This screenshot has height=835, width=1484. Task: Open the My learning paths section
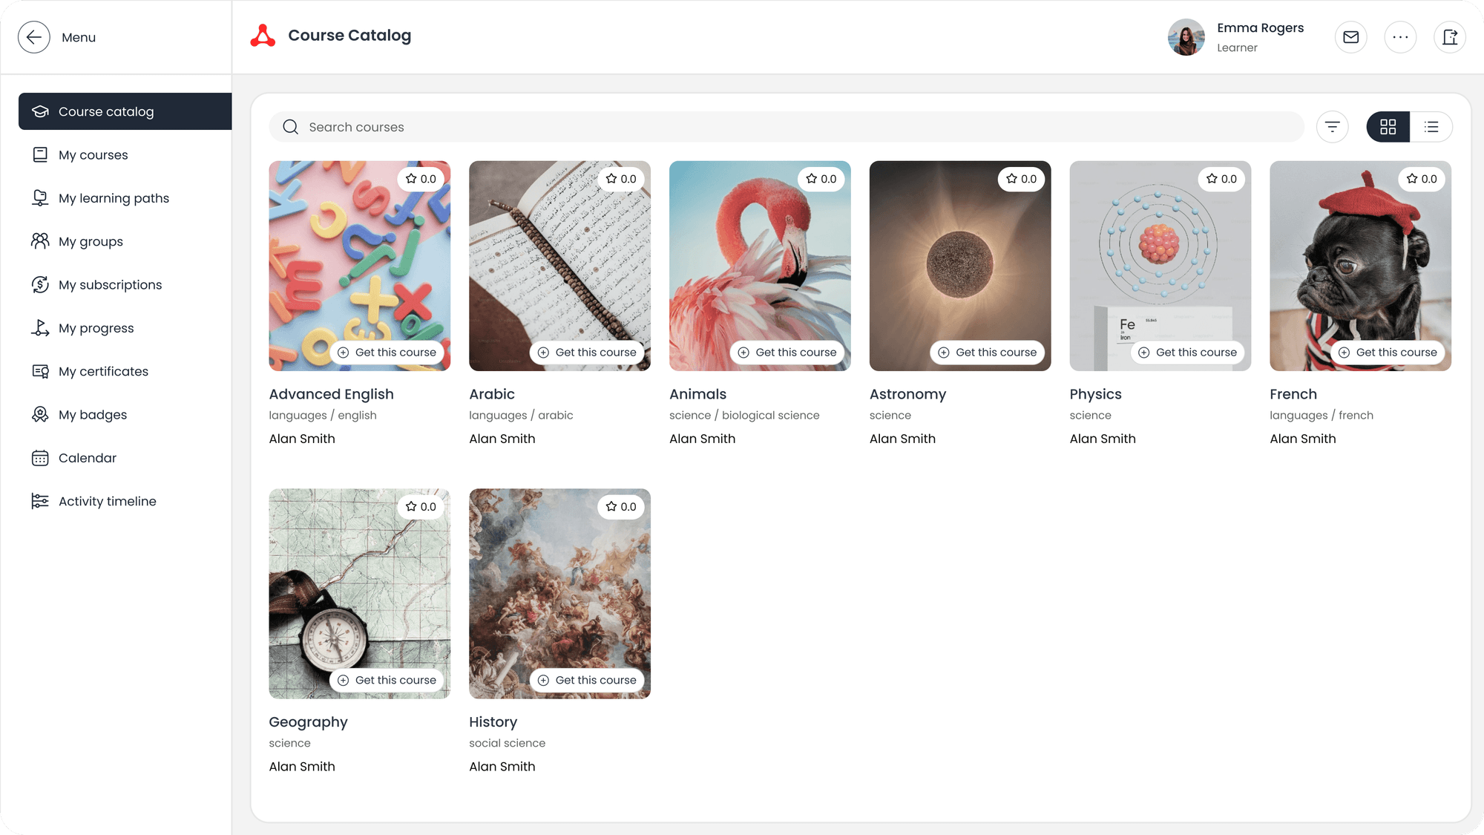pos(114,197)
